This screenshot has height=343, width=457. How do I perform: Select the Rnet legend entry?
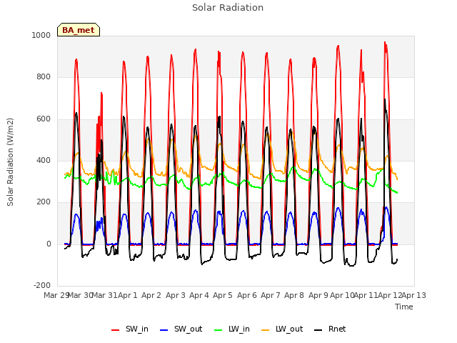click(330, 329)
